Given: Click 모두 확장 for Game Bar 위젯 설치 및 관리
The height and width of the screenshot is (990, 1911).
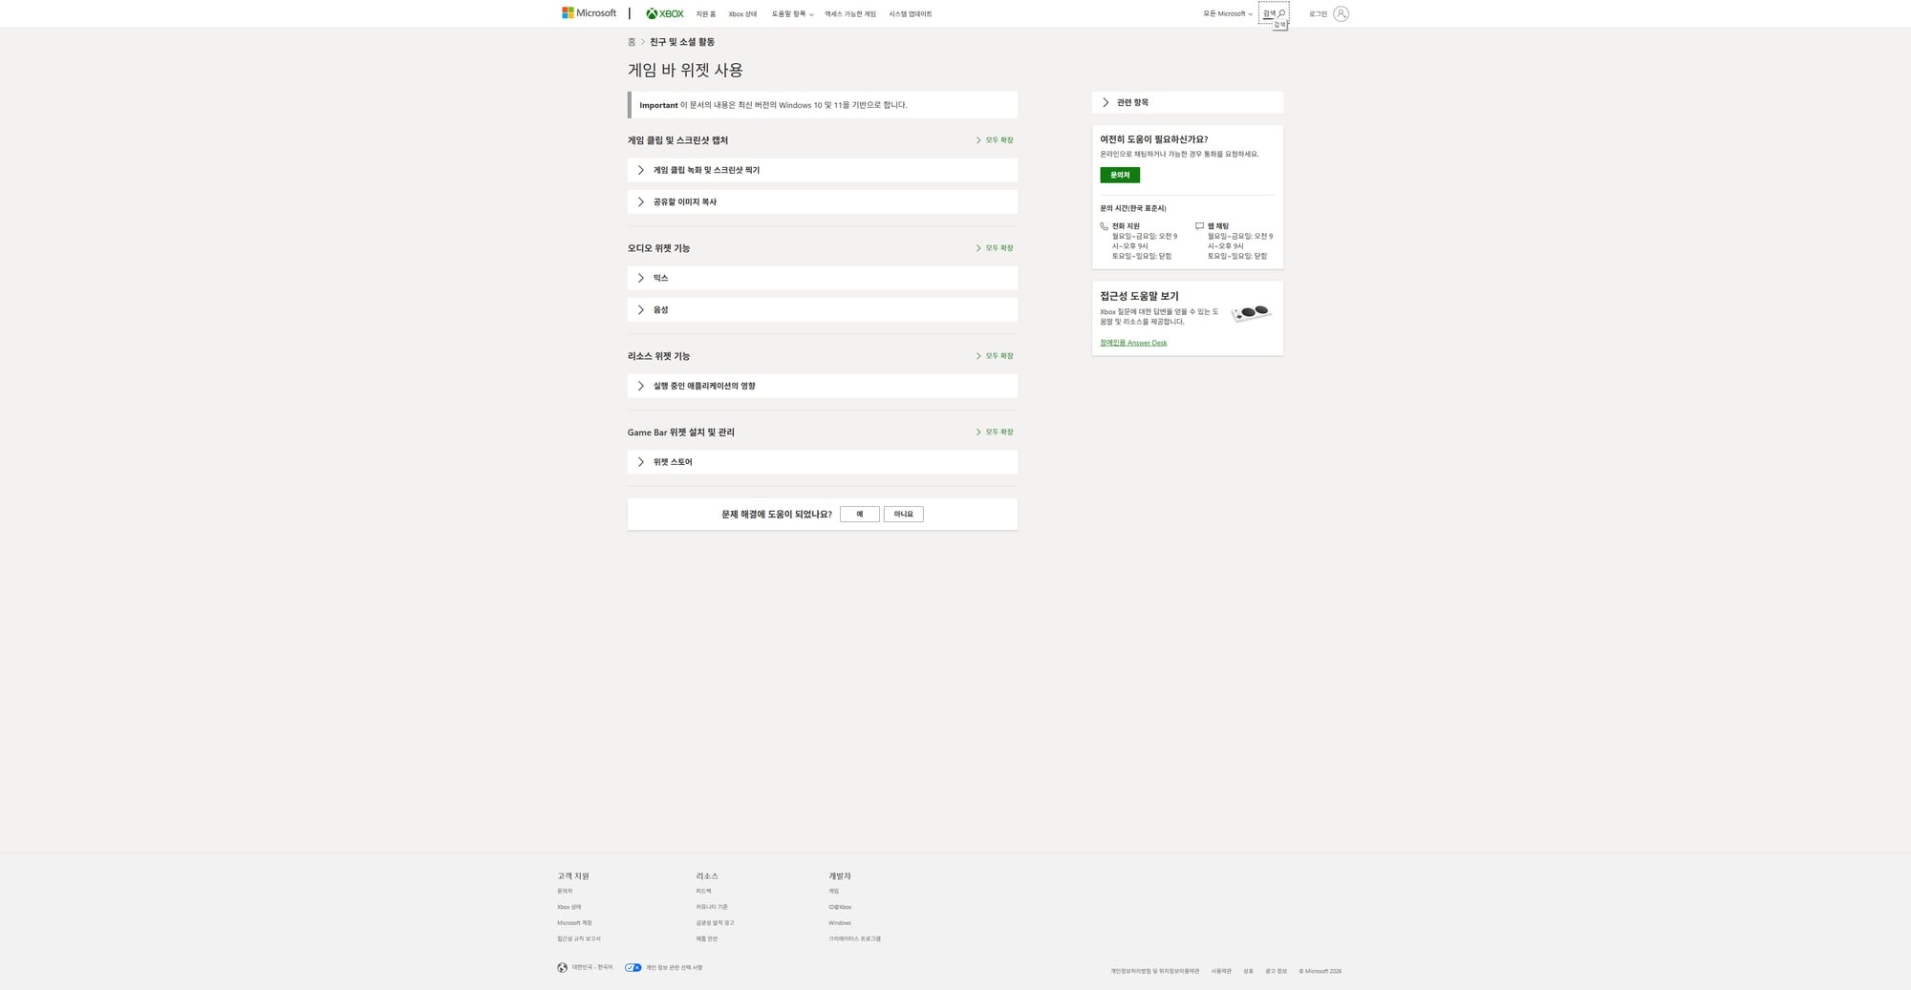Looking at the screenshot, I should tap(995, 432).
